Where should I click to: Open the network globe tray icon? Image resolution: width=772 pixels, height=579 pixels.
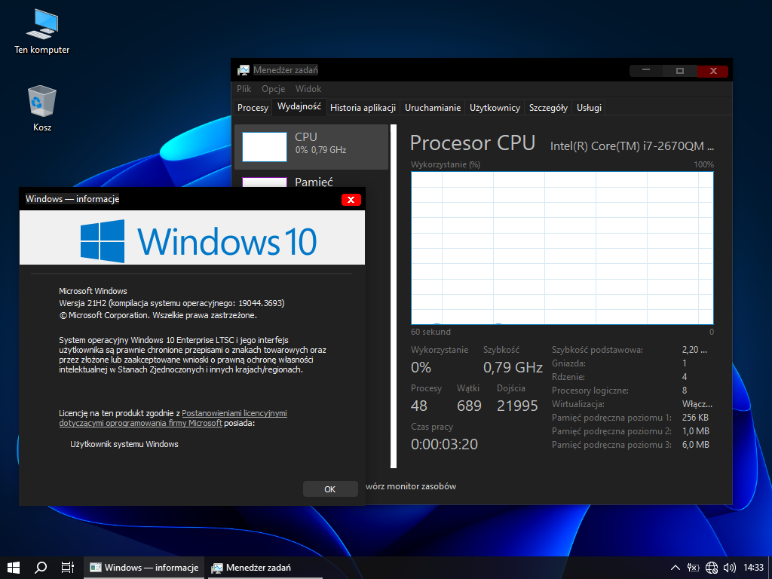712,568
